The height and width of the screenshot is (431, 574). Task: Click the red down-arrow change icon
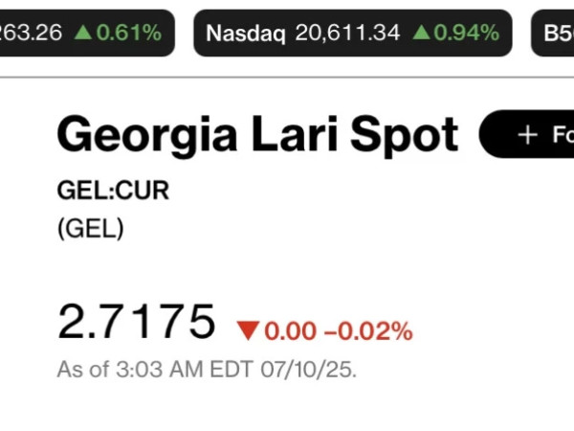[248, 330]
